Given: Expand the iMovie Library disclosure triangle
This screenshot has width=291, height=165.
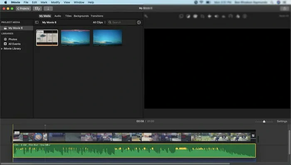Looking at the screenshot, I should (2, 49).
